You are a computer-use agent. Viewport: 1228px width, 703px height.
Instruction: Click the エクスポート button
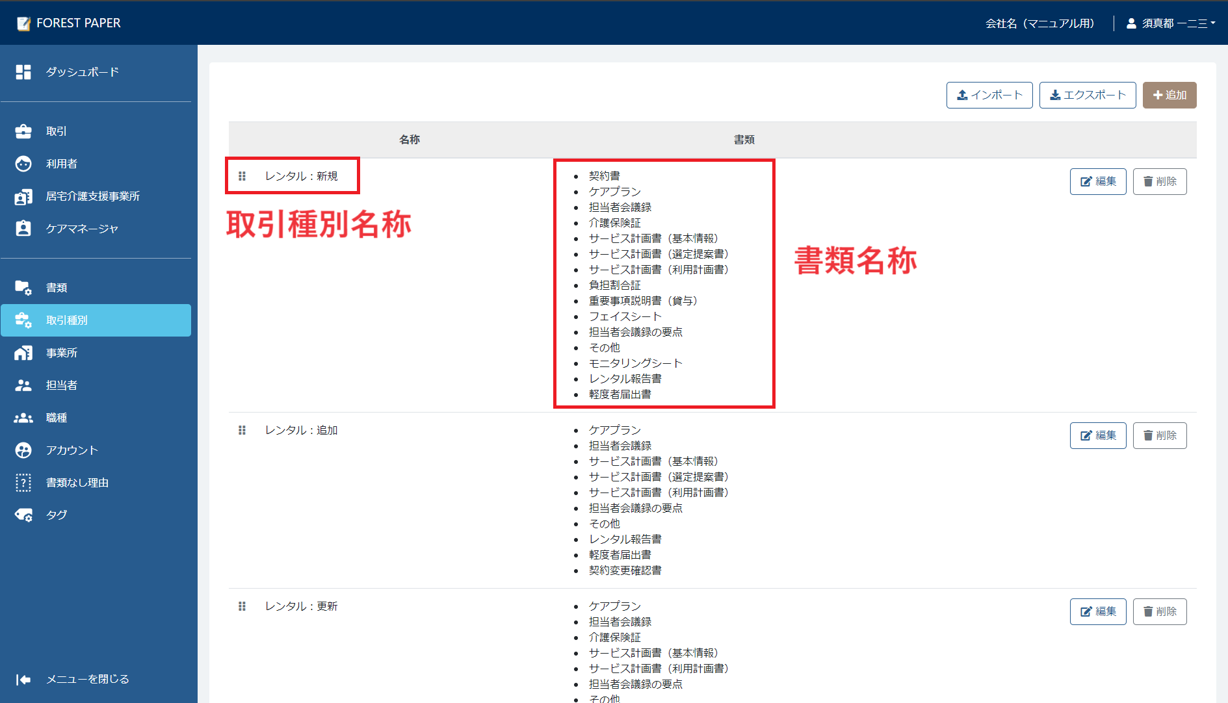(x=1087, y=95)
